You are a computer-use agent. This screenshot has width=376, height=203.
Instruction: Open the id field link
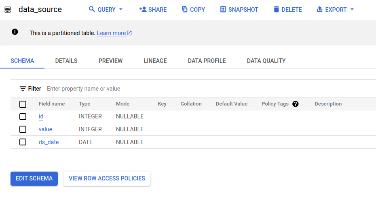click(x=41, y=116)
